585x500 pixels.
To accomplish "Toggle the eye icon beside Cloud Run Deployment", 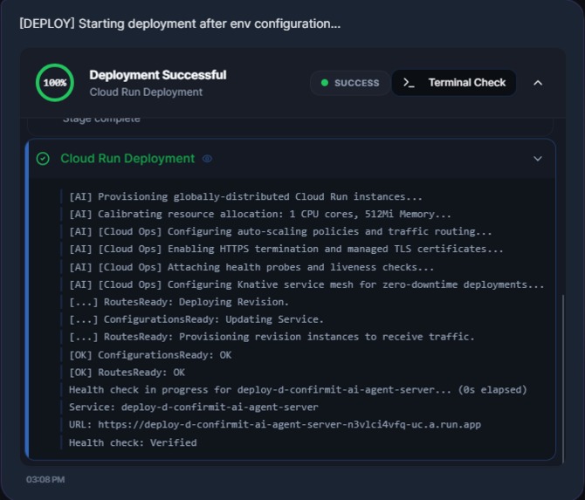I will [207, 159].
